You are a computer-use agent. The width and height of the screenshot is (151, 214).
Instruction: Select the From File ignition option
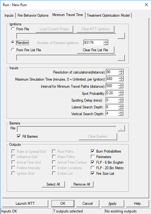pyautogui.click(x=13, y=29)
